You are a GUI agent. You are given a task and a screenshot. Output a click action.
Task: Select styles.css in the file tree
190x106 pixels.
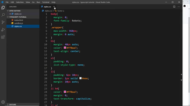(x=23, y=26)
